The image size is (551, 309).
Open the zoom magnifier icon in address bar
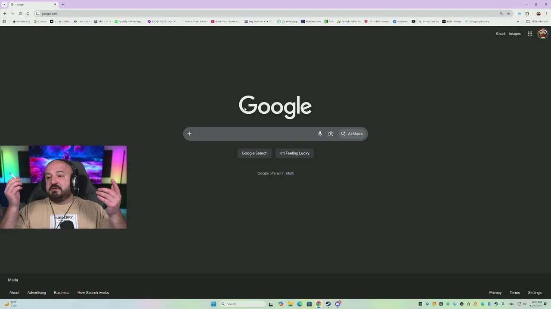pyautogui.click(x=501, y=13)
